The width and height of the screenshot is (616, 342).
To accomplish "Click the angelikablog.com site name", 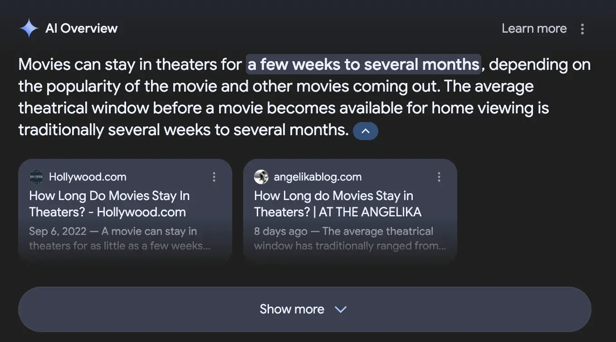I will coord(318,177).
